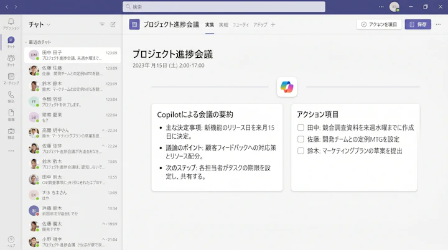Go forward with the right arrow
The height and width of the screenshot is (250, 448).
(16, 7)
